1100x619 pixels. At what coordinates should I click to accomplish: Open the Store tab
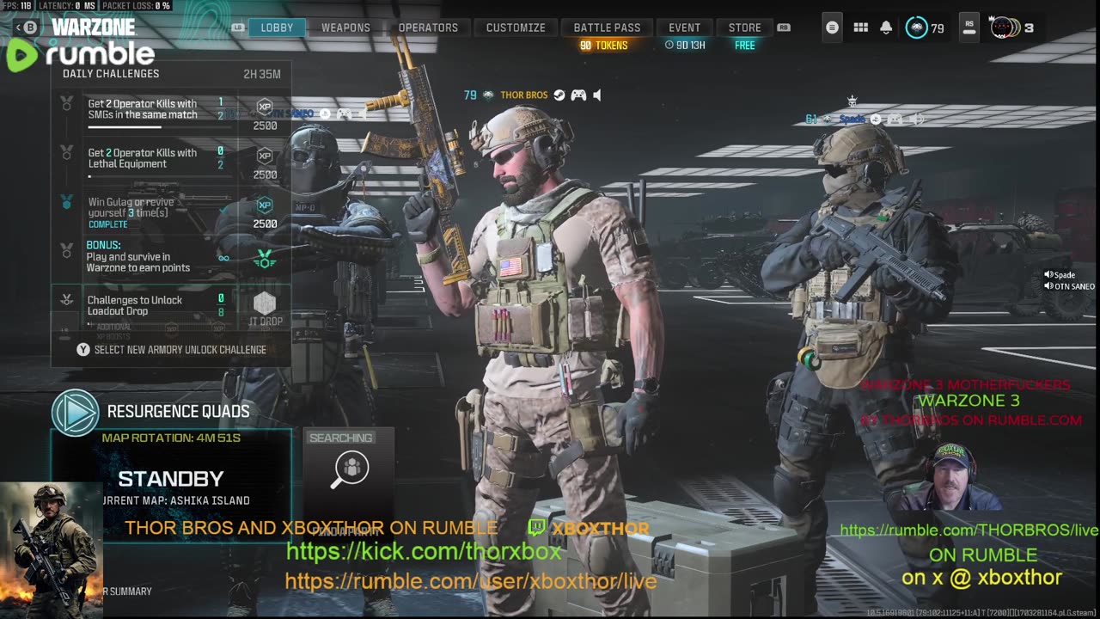[745, 28]
